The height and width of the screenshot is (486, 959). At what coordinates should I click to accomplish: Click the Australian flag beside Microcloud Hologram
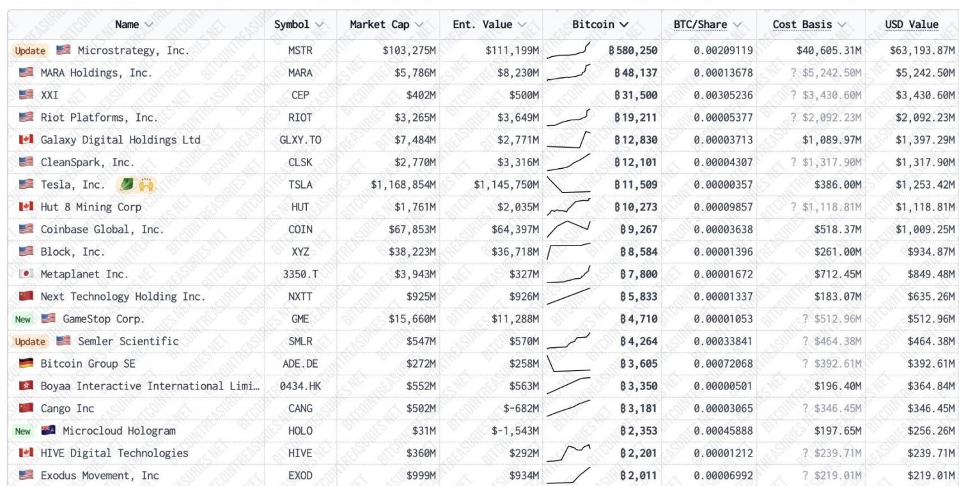49,430
